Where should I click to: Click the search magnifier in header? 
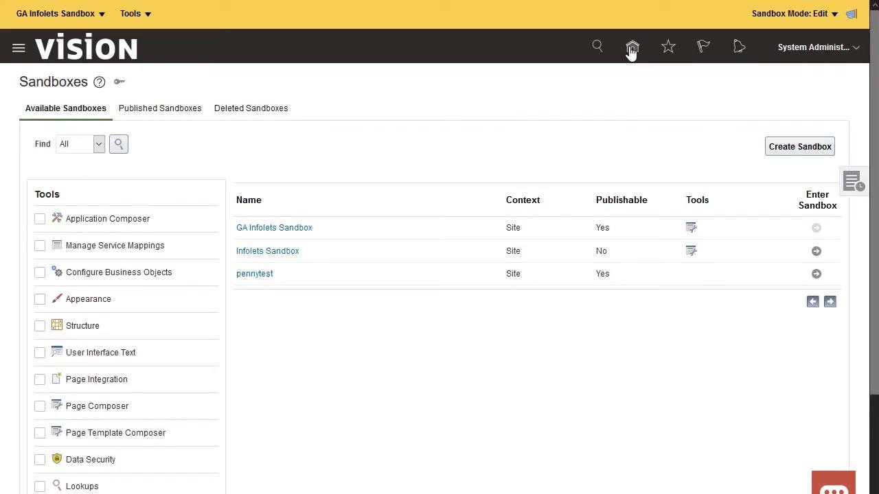pos(597,46)
